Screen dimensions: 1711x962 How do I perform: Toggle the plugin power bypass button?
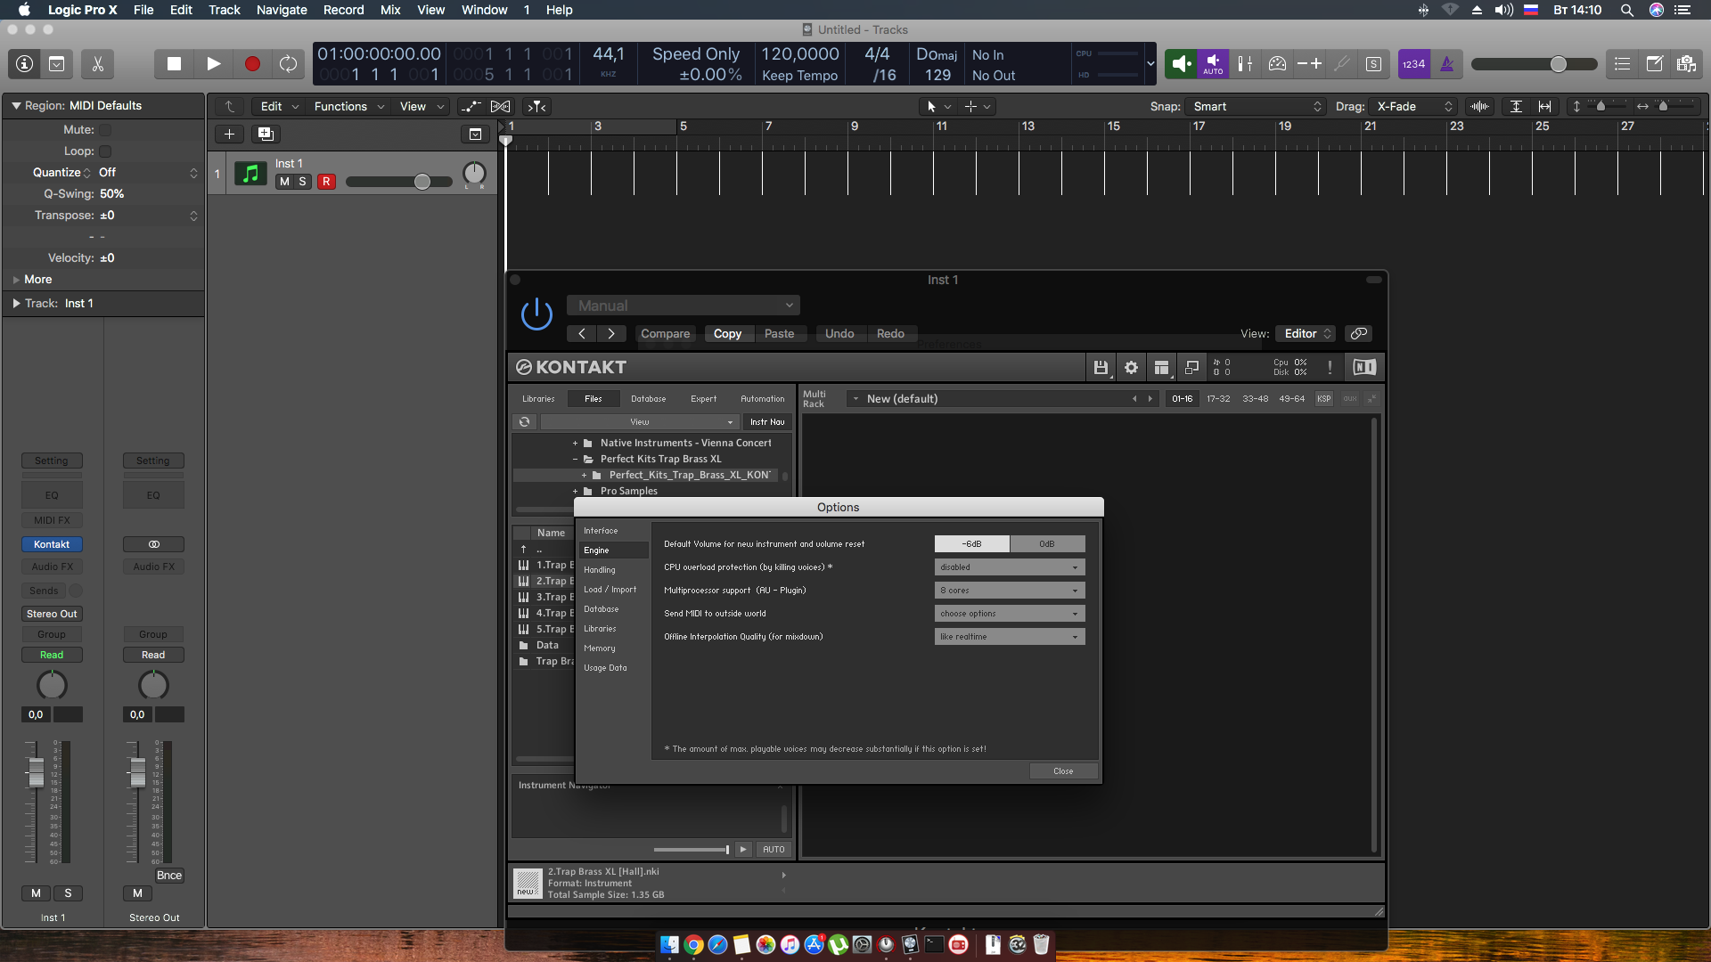[x=536, y=314]
